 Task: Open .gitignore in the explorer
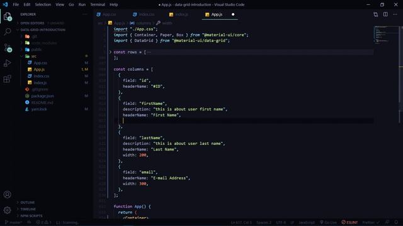40,89
